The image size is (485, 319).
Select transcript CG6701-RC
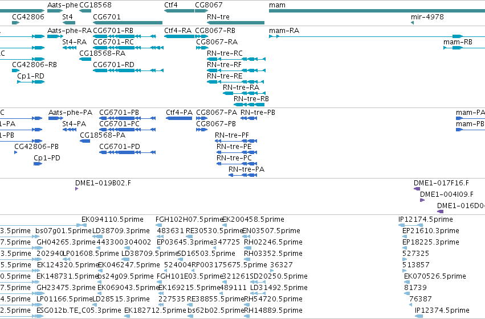click(x=128, y=48)
